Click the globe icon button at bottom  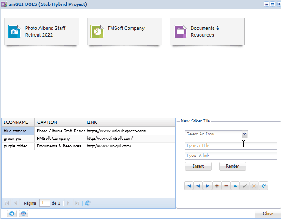(x=23, y=214)
